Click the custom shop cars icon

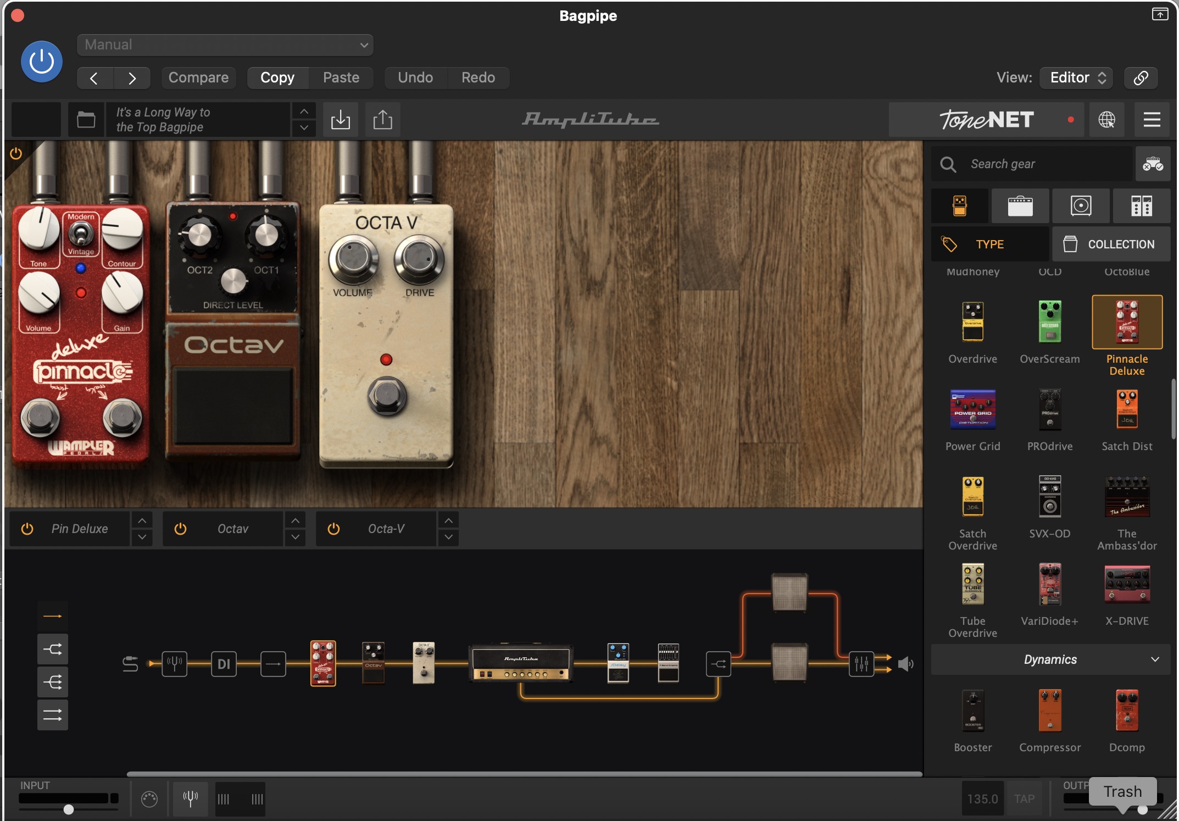point(1153,164)
